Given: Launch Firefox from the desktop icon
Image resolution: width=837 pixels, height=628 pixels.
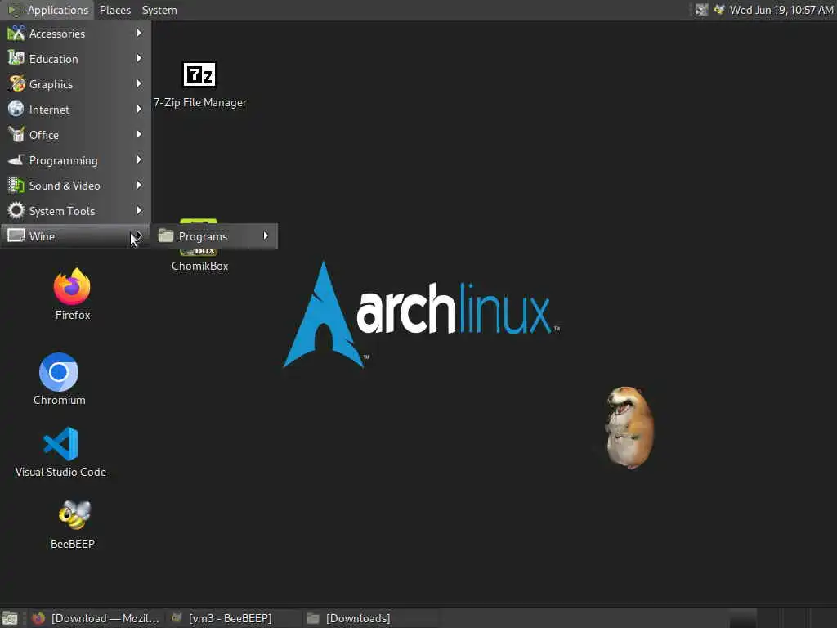Looking at the screenshot, I should [72, 287].
